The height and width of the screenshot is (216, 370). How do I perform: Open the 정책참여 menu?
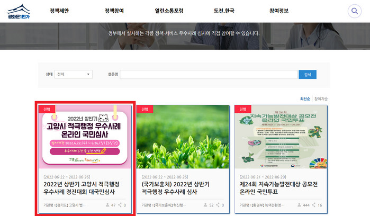click(114, 11)
